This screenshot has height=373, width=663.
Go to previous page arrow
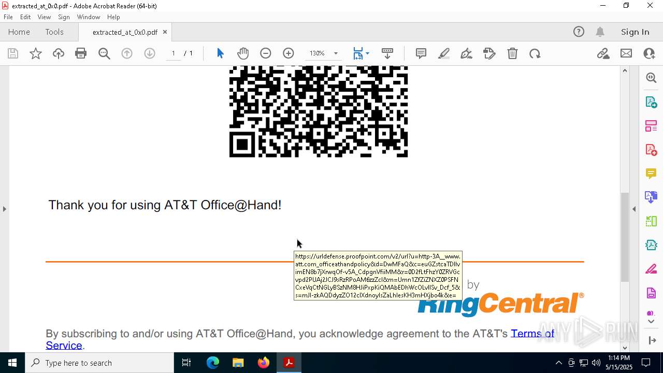127,53
